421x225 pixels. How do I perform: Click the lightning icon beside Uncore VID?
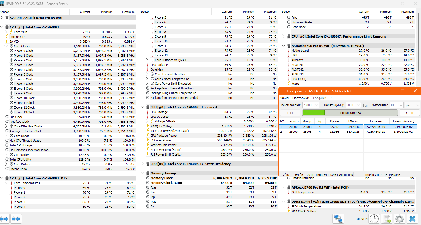coord(7,36)
